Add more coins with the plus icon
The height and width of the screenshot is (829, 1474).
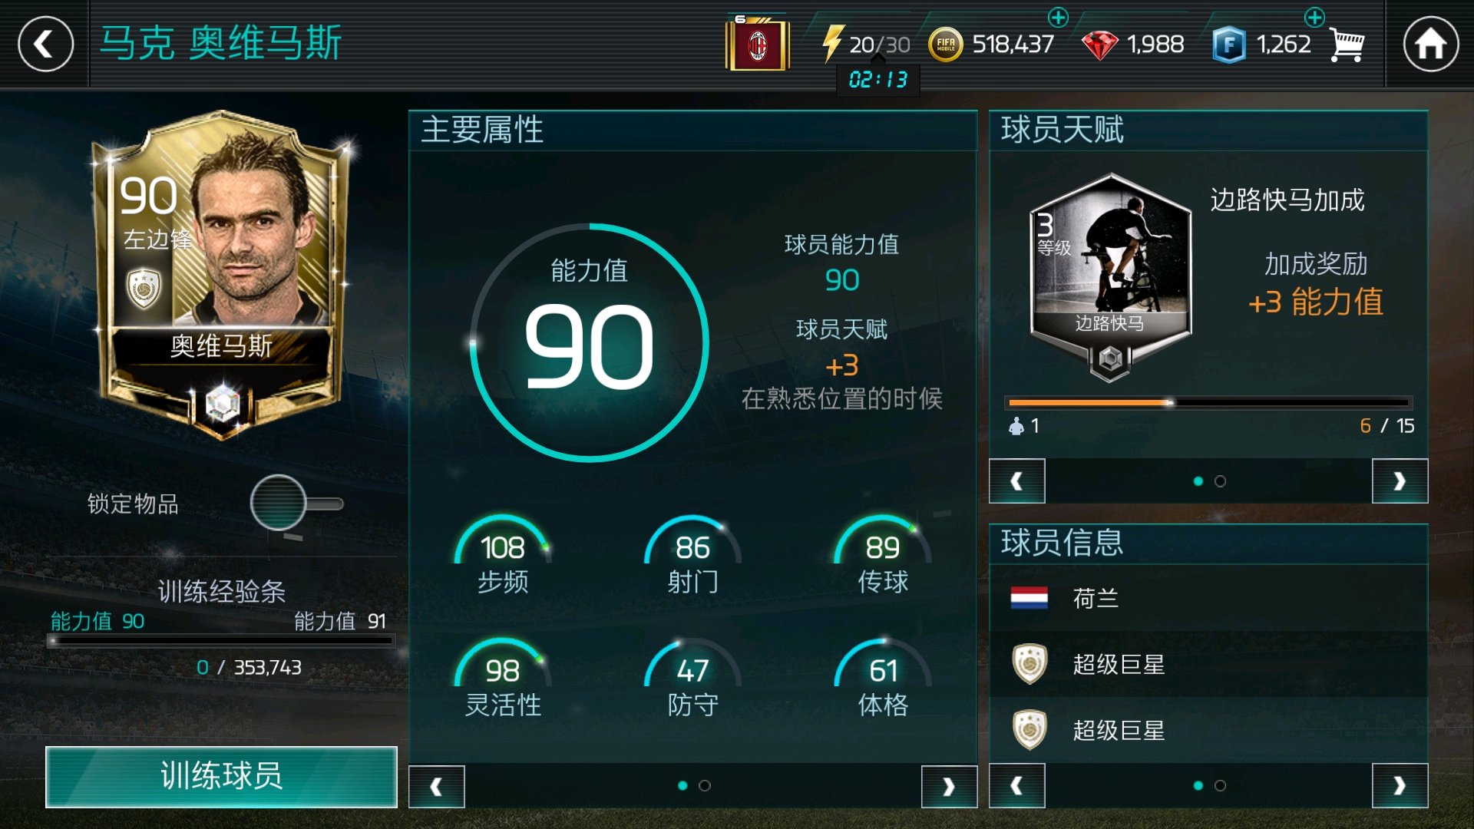pos(1058,17)
